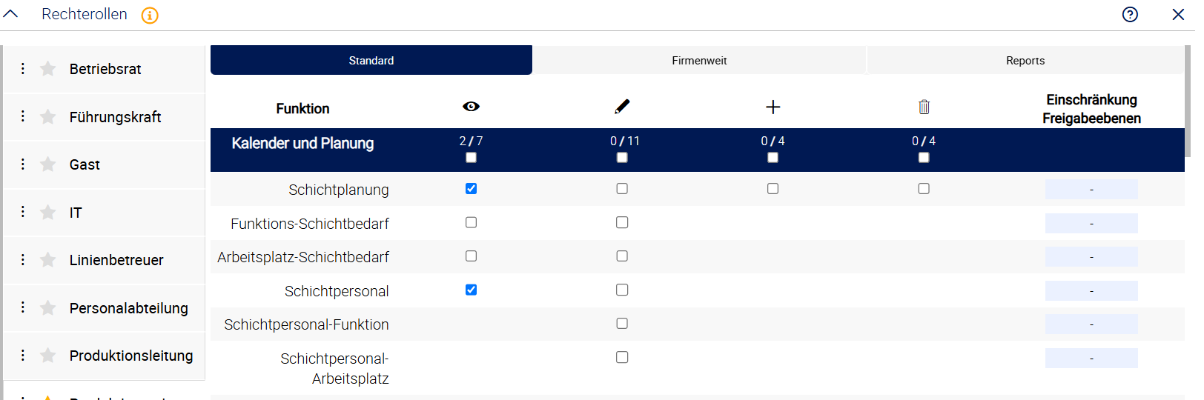
Task: Switch to the Reports tab
Action: [x=1025, y=61]
